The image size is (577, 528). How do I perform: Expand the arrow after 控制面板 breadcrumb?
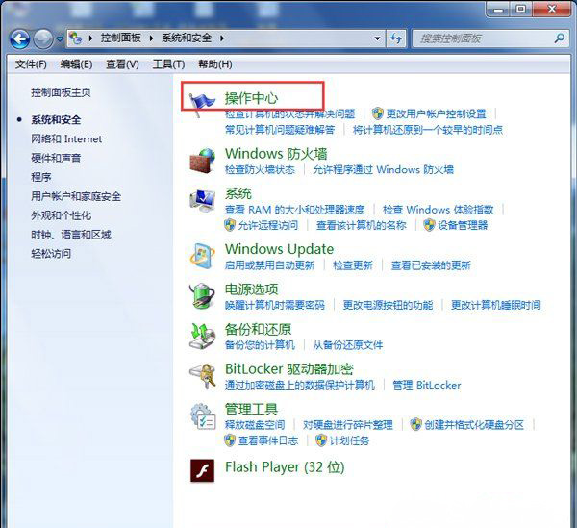[x=151, y=38]
